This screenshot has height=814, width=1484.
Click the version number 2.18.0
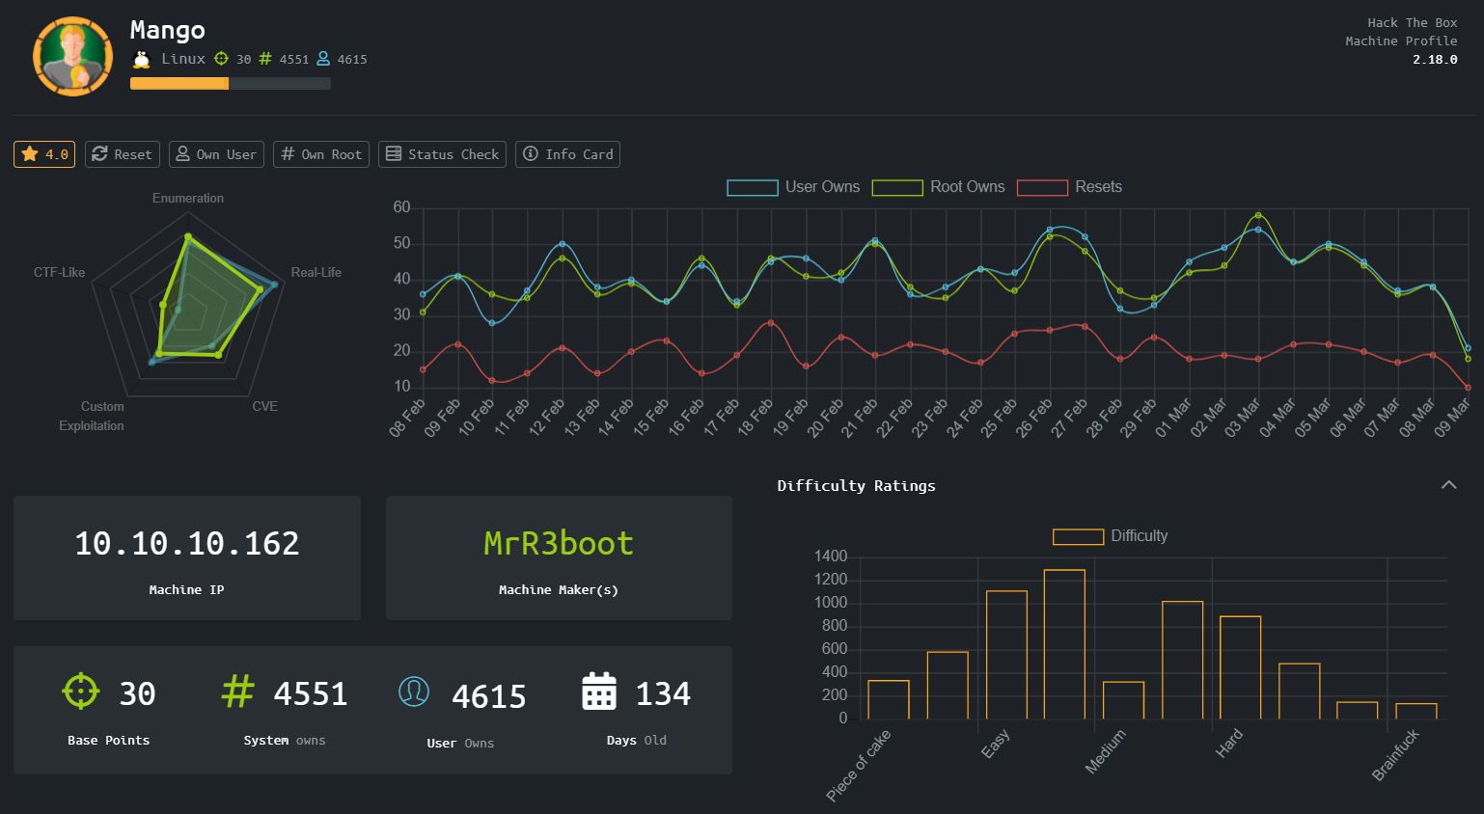[x=1435, y=60]
